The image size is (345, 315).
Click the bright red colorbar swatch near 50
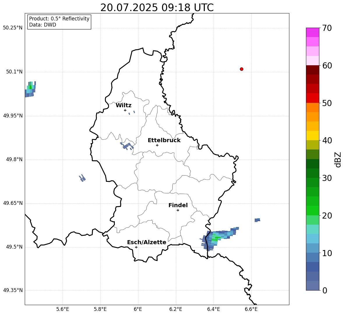coord(312,98)
